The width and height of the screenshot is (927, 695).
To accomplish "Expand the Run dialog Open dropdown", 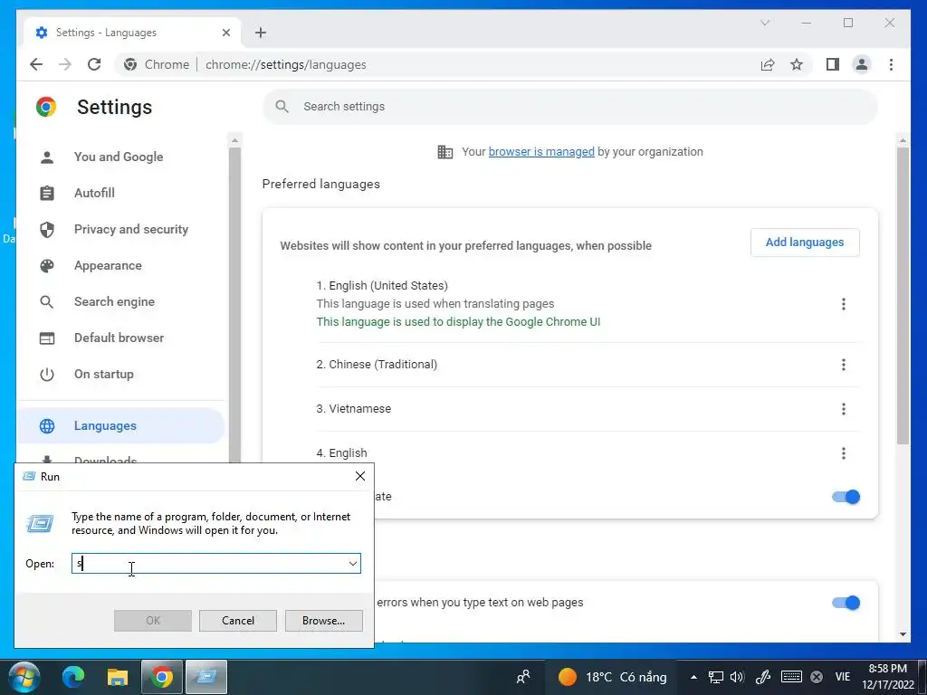I will pyautogui.click(x=353, y=563).
